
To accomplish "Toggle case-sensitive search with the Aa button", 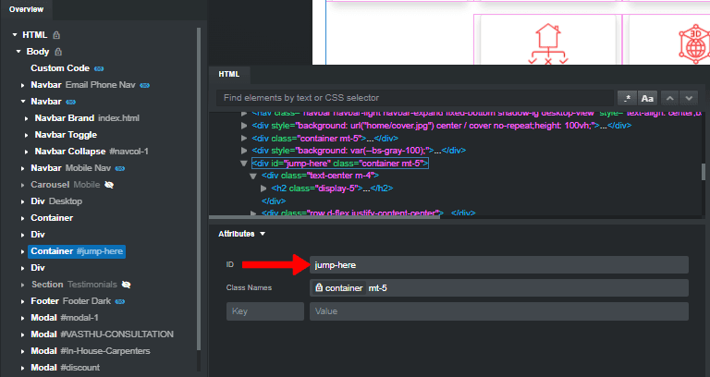I will (x=647, y=98).
